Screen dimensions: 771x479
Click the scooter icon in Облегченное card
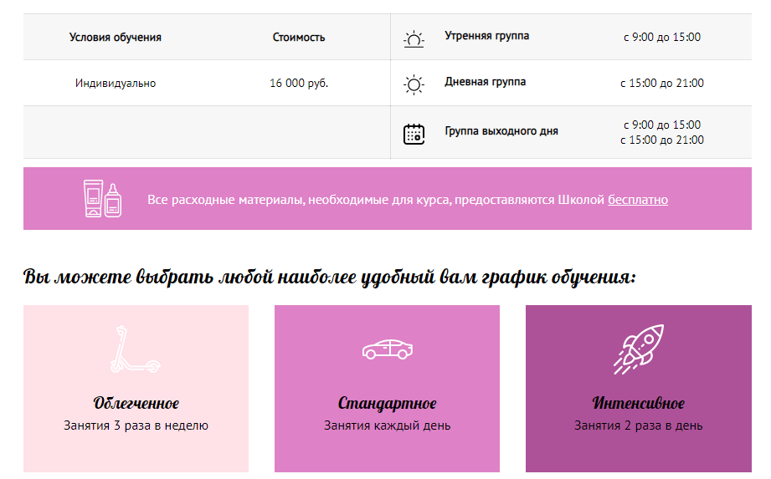[x=136, y=349]
